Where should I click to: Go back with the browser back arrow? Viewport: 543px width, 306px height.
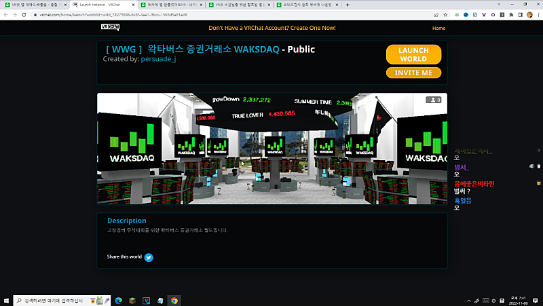click(x=5, y=15)
